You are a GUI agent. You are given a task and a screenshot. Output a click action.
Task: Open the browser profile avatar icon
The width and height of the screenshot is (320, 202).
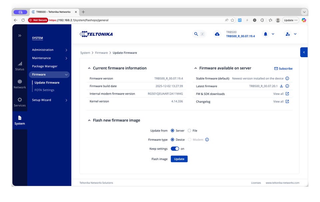(x=278, y=20)
